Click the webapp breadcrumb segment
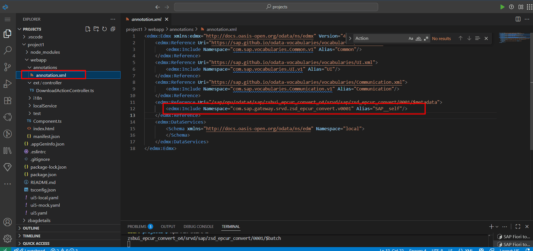The height and width of the screenshot is (251, 533). (156, 29)
